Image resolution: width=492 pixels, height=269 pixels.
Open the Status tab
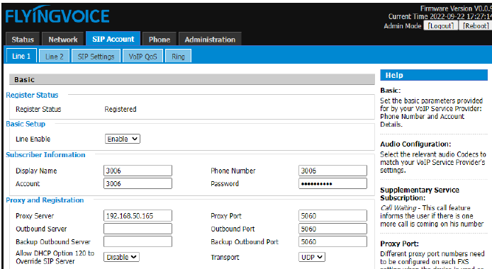point(23,40)
